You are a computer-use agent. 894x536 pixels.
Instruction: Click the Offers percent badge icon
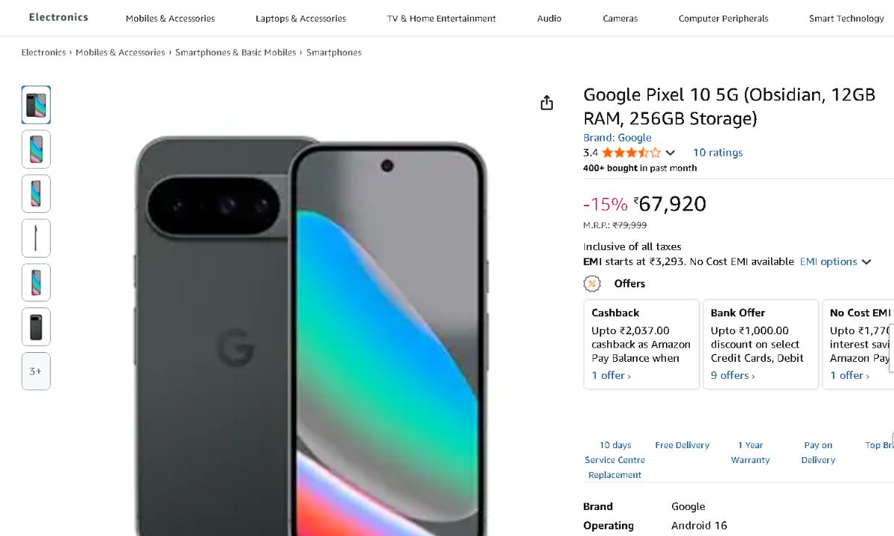[x=592, y=284]
